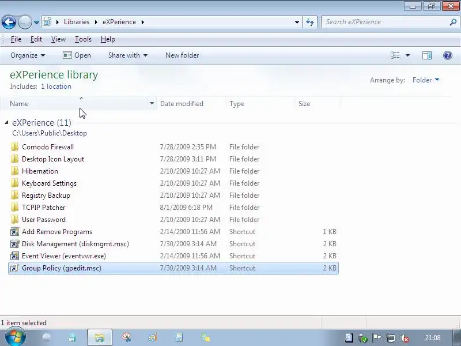The width and height of the screenshot is (461, 346).
Task: Open the Arrange by Folder dropdown
Action: (426, 80)
